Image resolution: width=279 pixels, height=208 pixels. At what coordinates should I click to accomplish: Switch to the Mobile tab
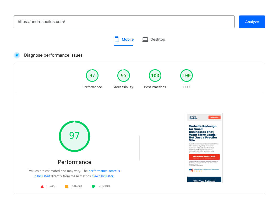click(x=124, y=39)
